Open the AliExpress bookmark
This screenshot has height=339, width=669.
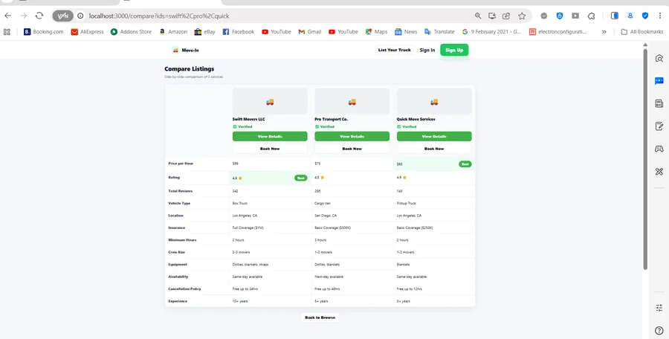[87, 31]
